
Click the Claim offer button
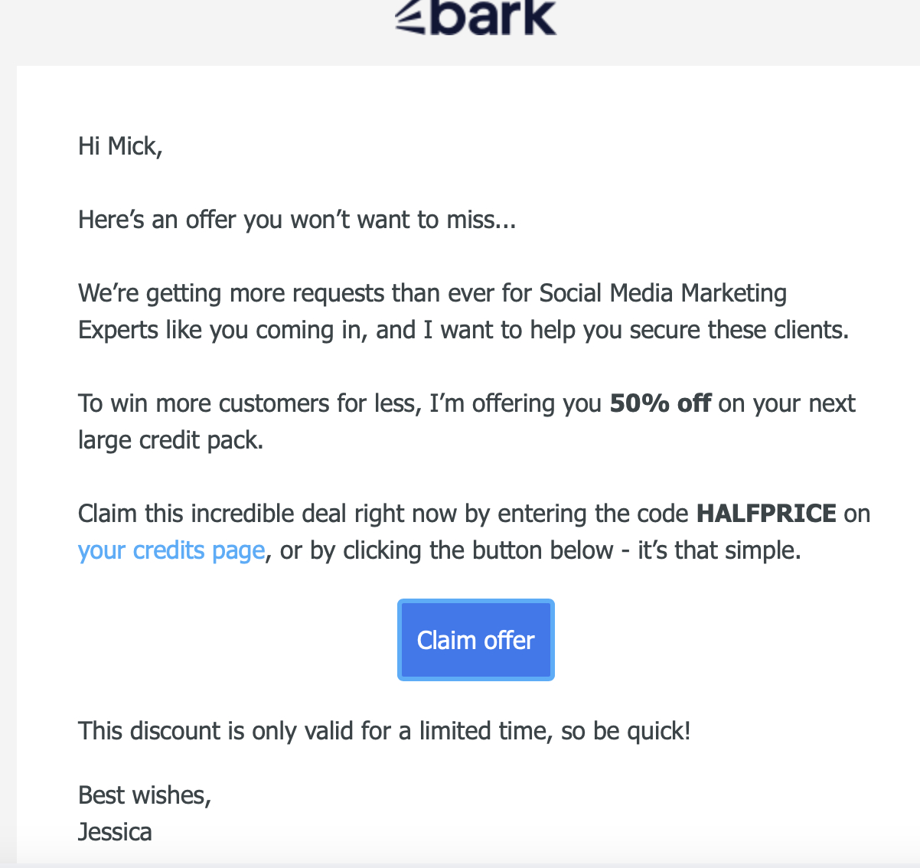(x=475, y=639)
